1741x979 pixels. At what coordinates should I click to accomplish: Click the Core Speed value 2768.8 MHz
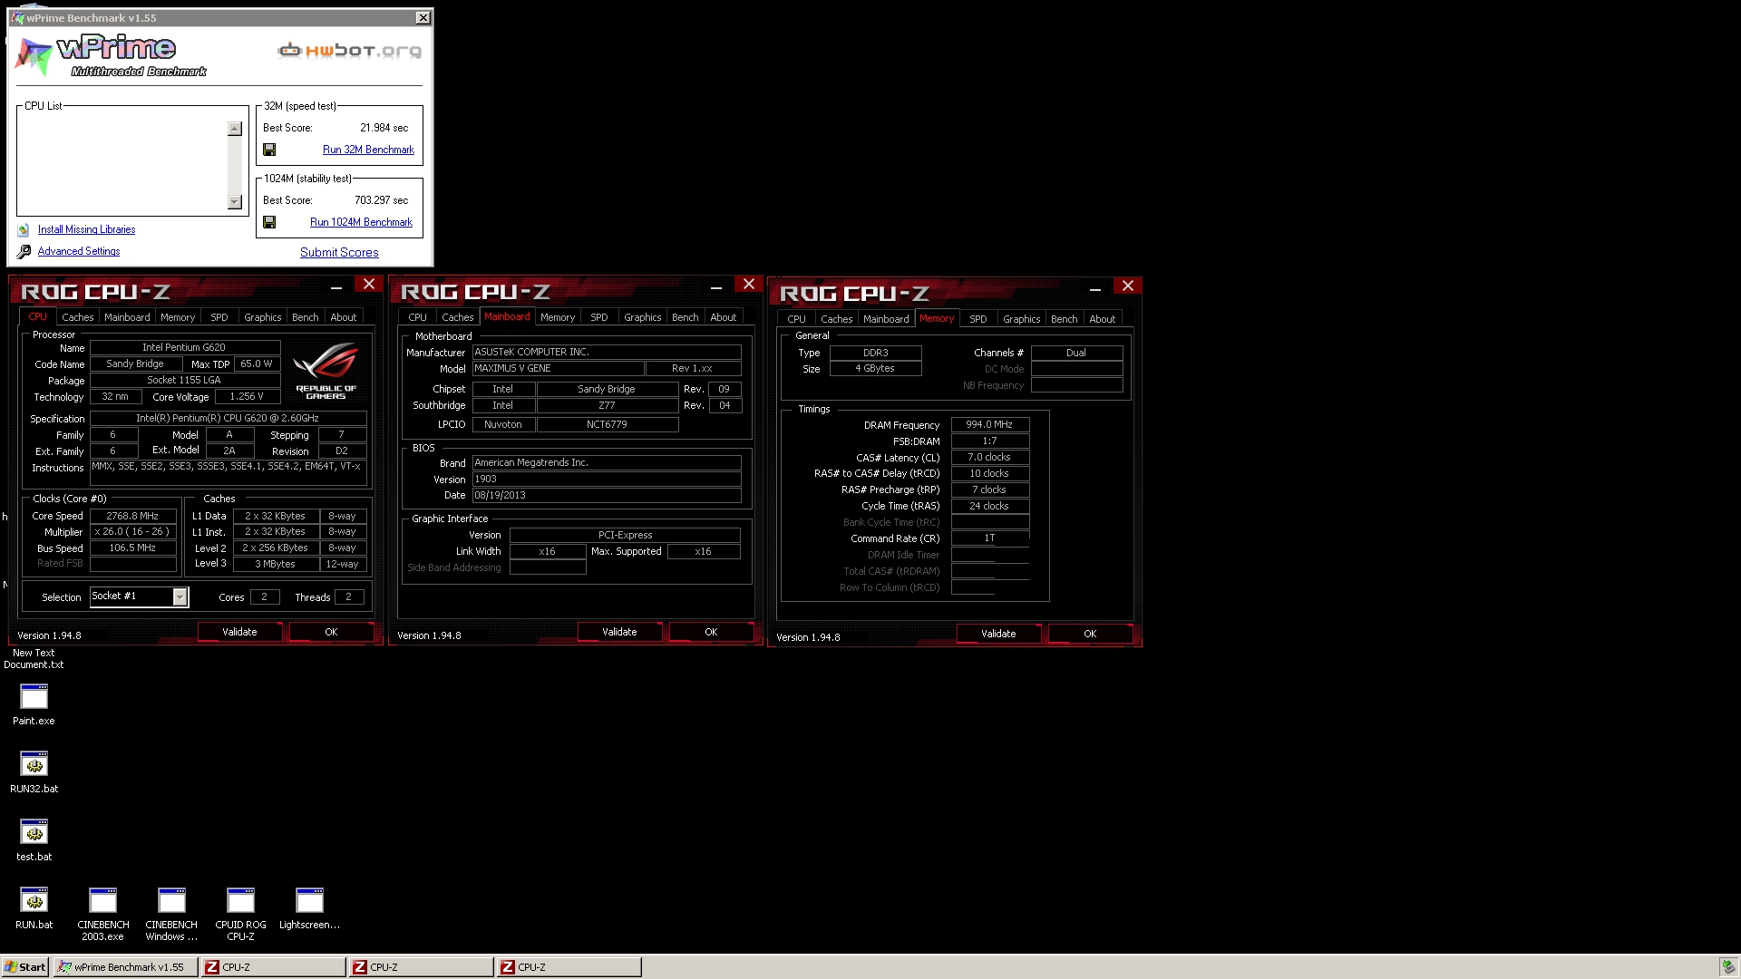pyautogui.click(x=133, y=516)
